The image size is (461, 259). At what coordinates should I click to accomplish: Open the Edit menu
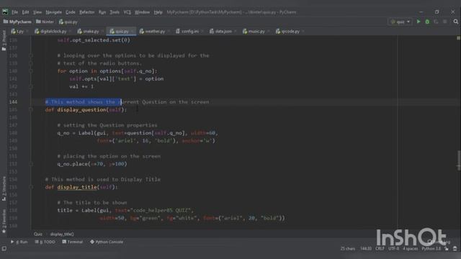coord(26,12)
